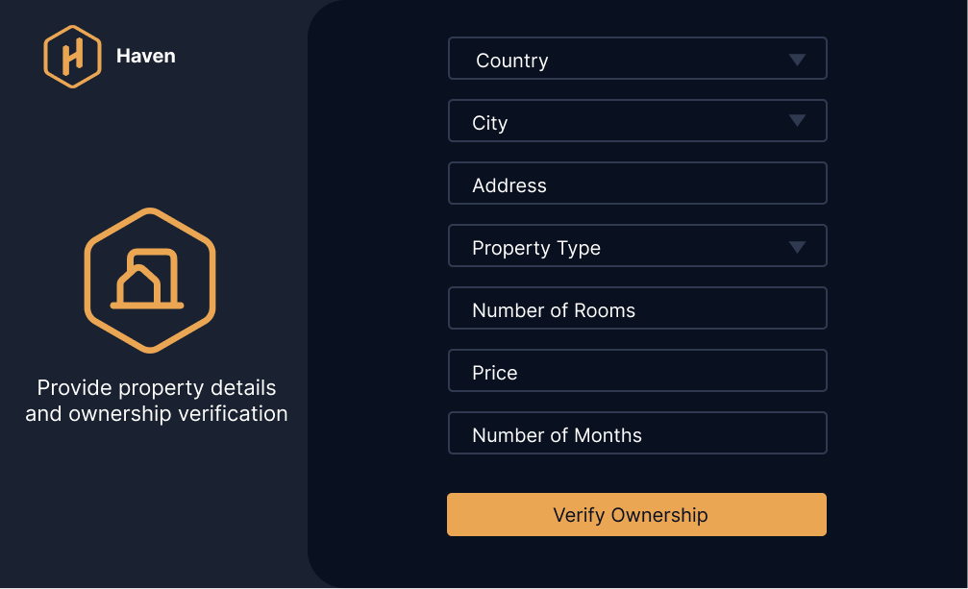This screenshot has width=968, height=589.
Task: Click the 'Price' placeholder text
Action: click(495, 373)
